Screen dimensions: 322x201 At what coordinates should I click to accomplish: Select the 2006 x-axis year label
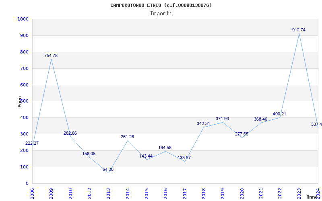point(32,193)
